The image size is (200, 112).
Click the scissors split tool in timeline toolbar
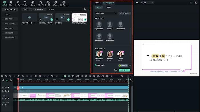click(x=23, y=76)
